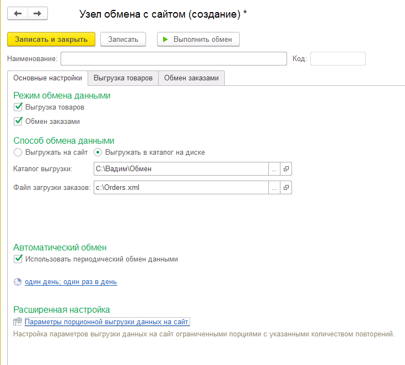This screenshot has width=405, height=365.
Task: Open the orders file field's open-window icon
Action: 286,188
